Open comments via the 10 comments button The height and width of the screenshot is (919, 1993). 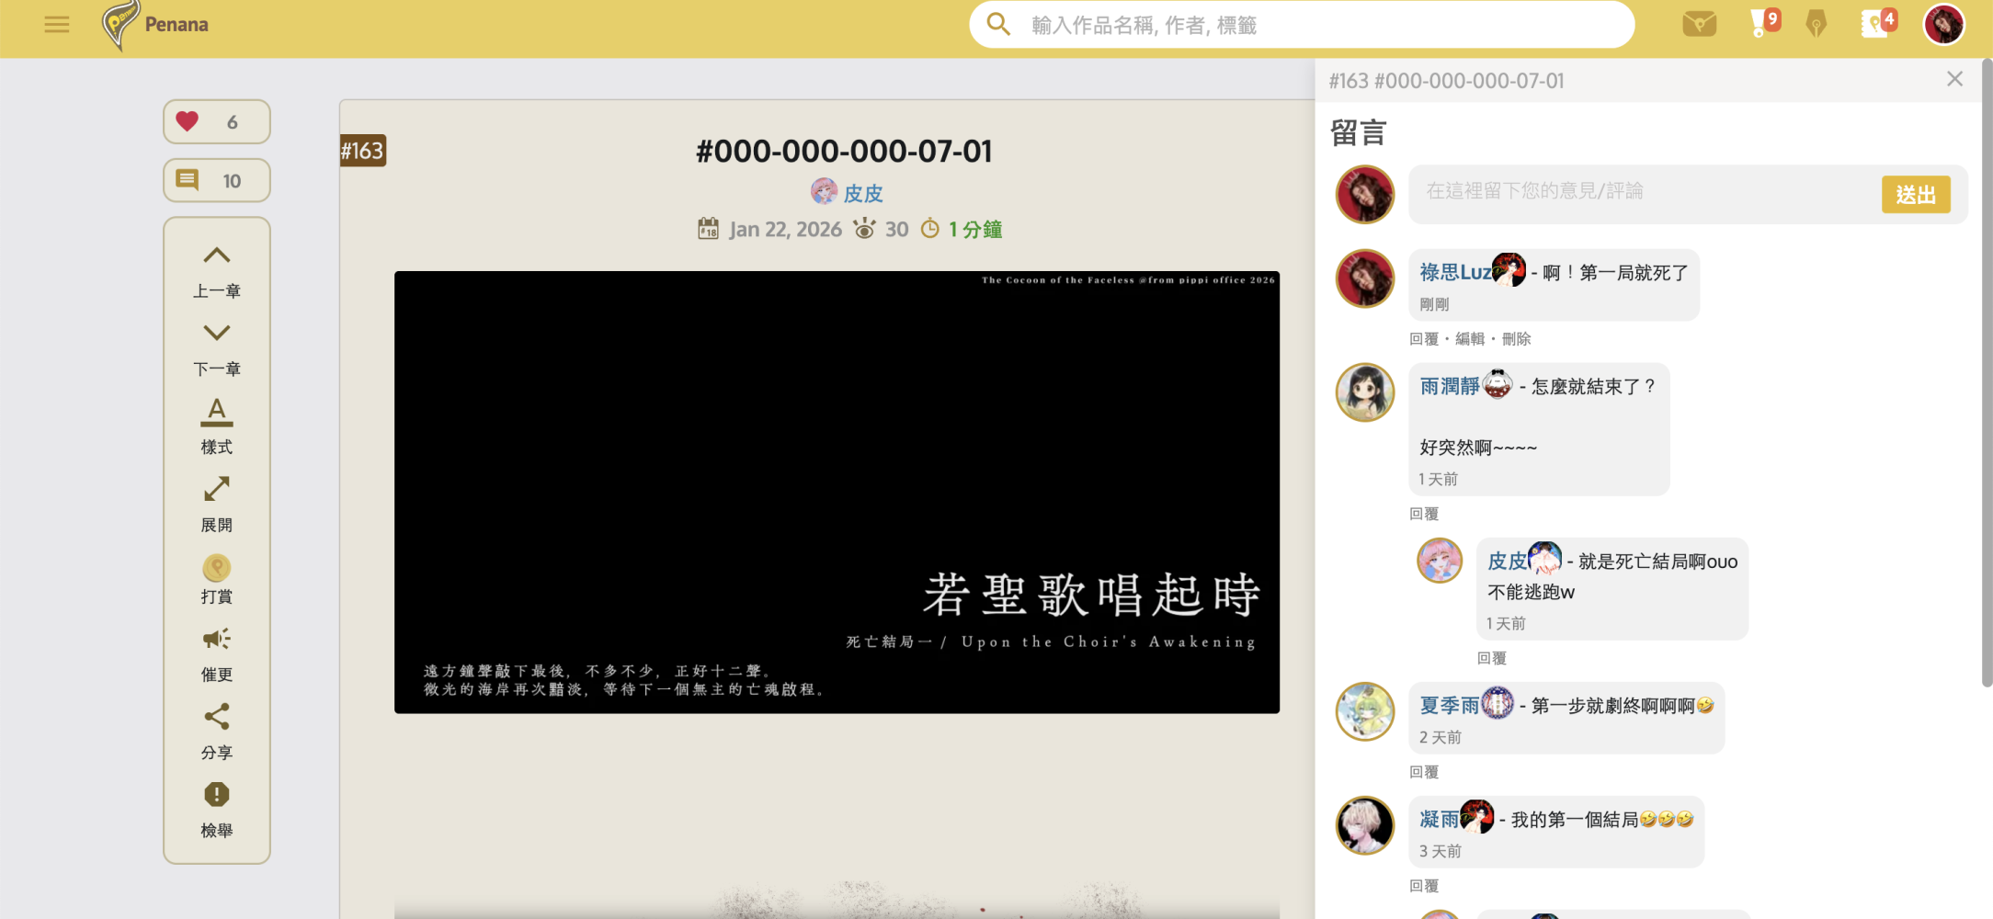coord(217,180)
